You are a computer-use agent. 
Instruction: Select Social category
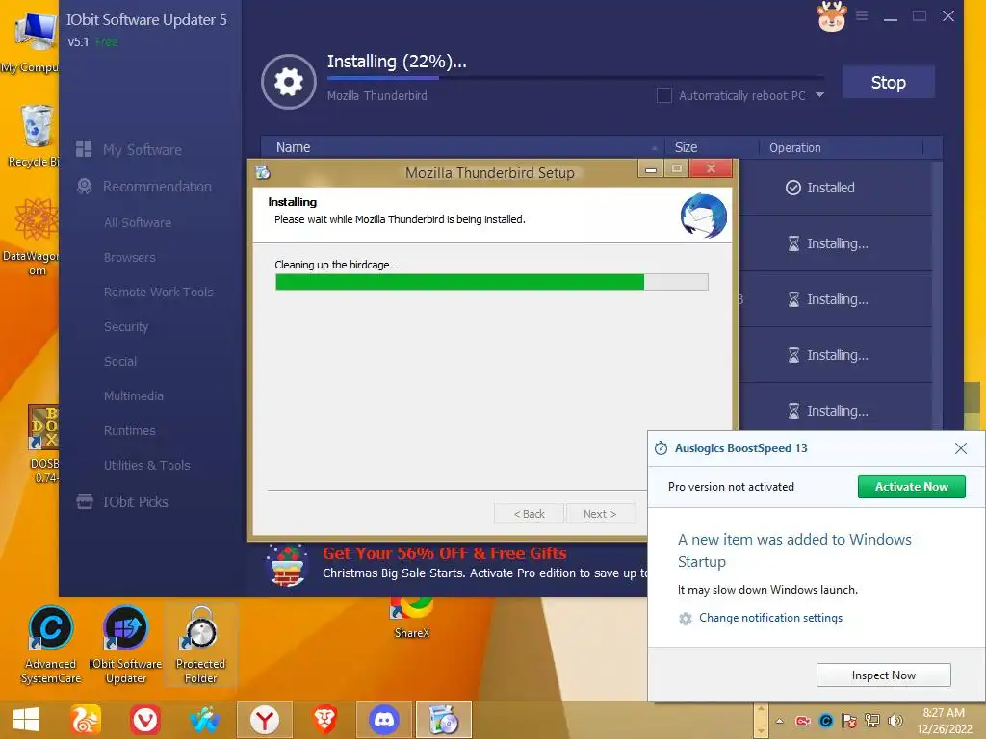tap(120, 362)
